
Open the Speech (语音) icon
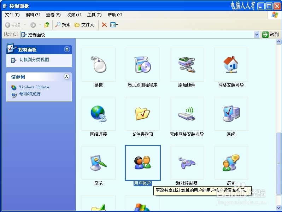tap(231, 163)
